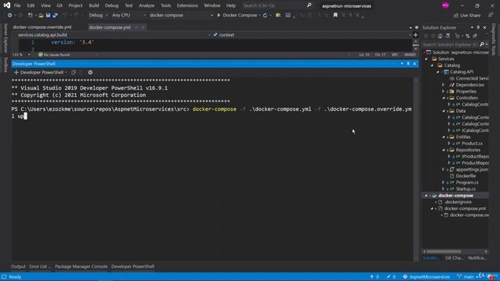The height and width of the screenshot is (281, 500).
Task: Click the No issues found indicator
Action: (54, 55)
